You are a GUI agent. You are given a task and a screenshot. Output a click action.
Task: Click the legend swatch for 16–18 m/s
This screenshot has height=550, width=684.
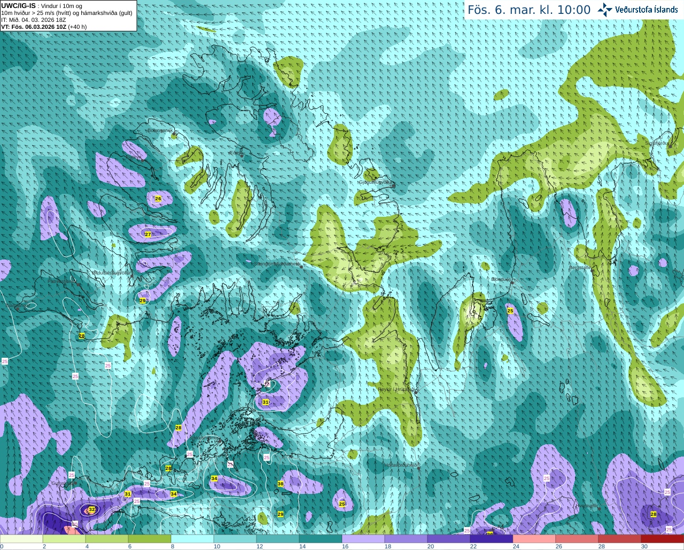[363, 539]
